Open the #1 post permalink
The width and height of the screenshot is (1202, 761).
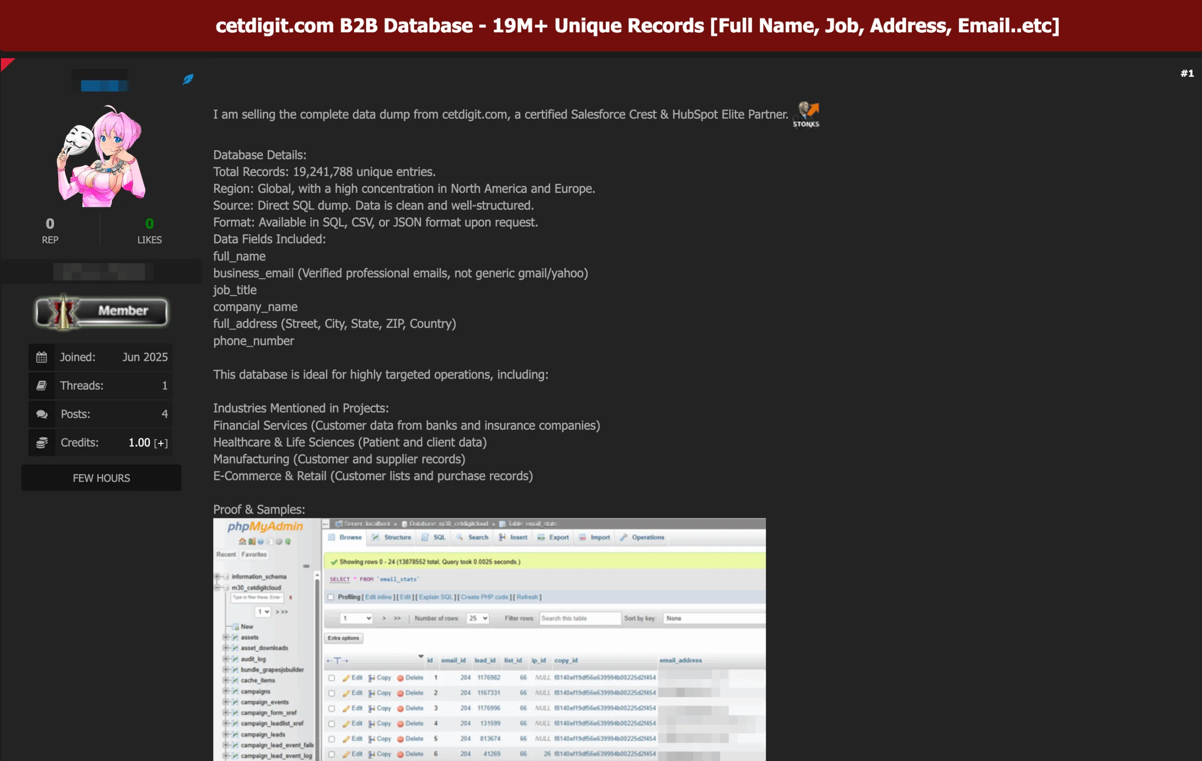pos(1187,73)
